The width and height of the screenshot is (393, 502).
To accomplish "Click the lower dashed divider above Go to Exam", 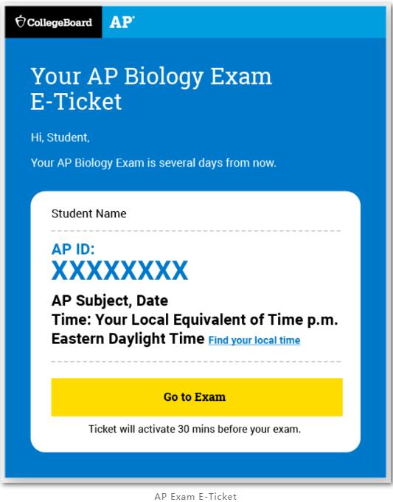I will [195, 362].
